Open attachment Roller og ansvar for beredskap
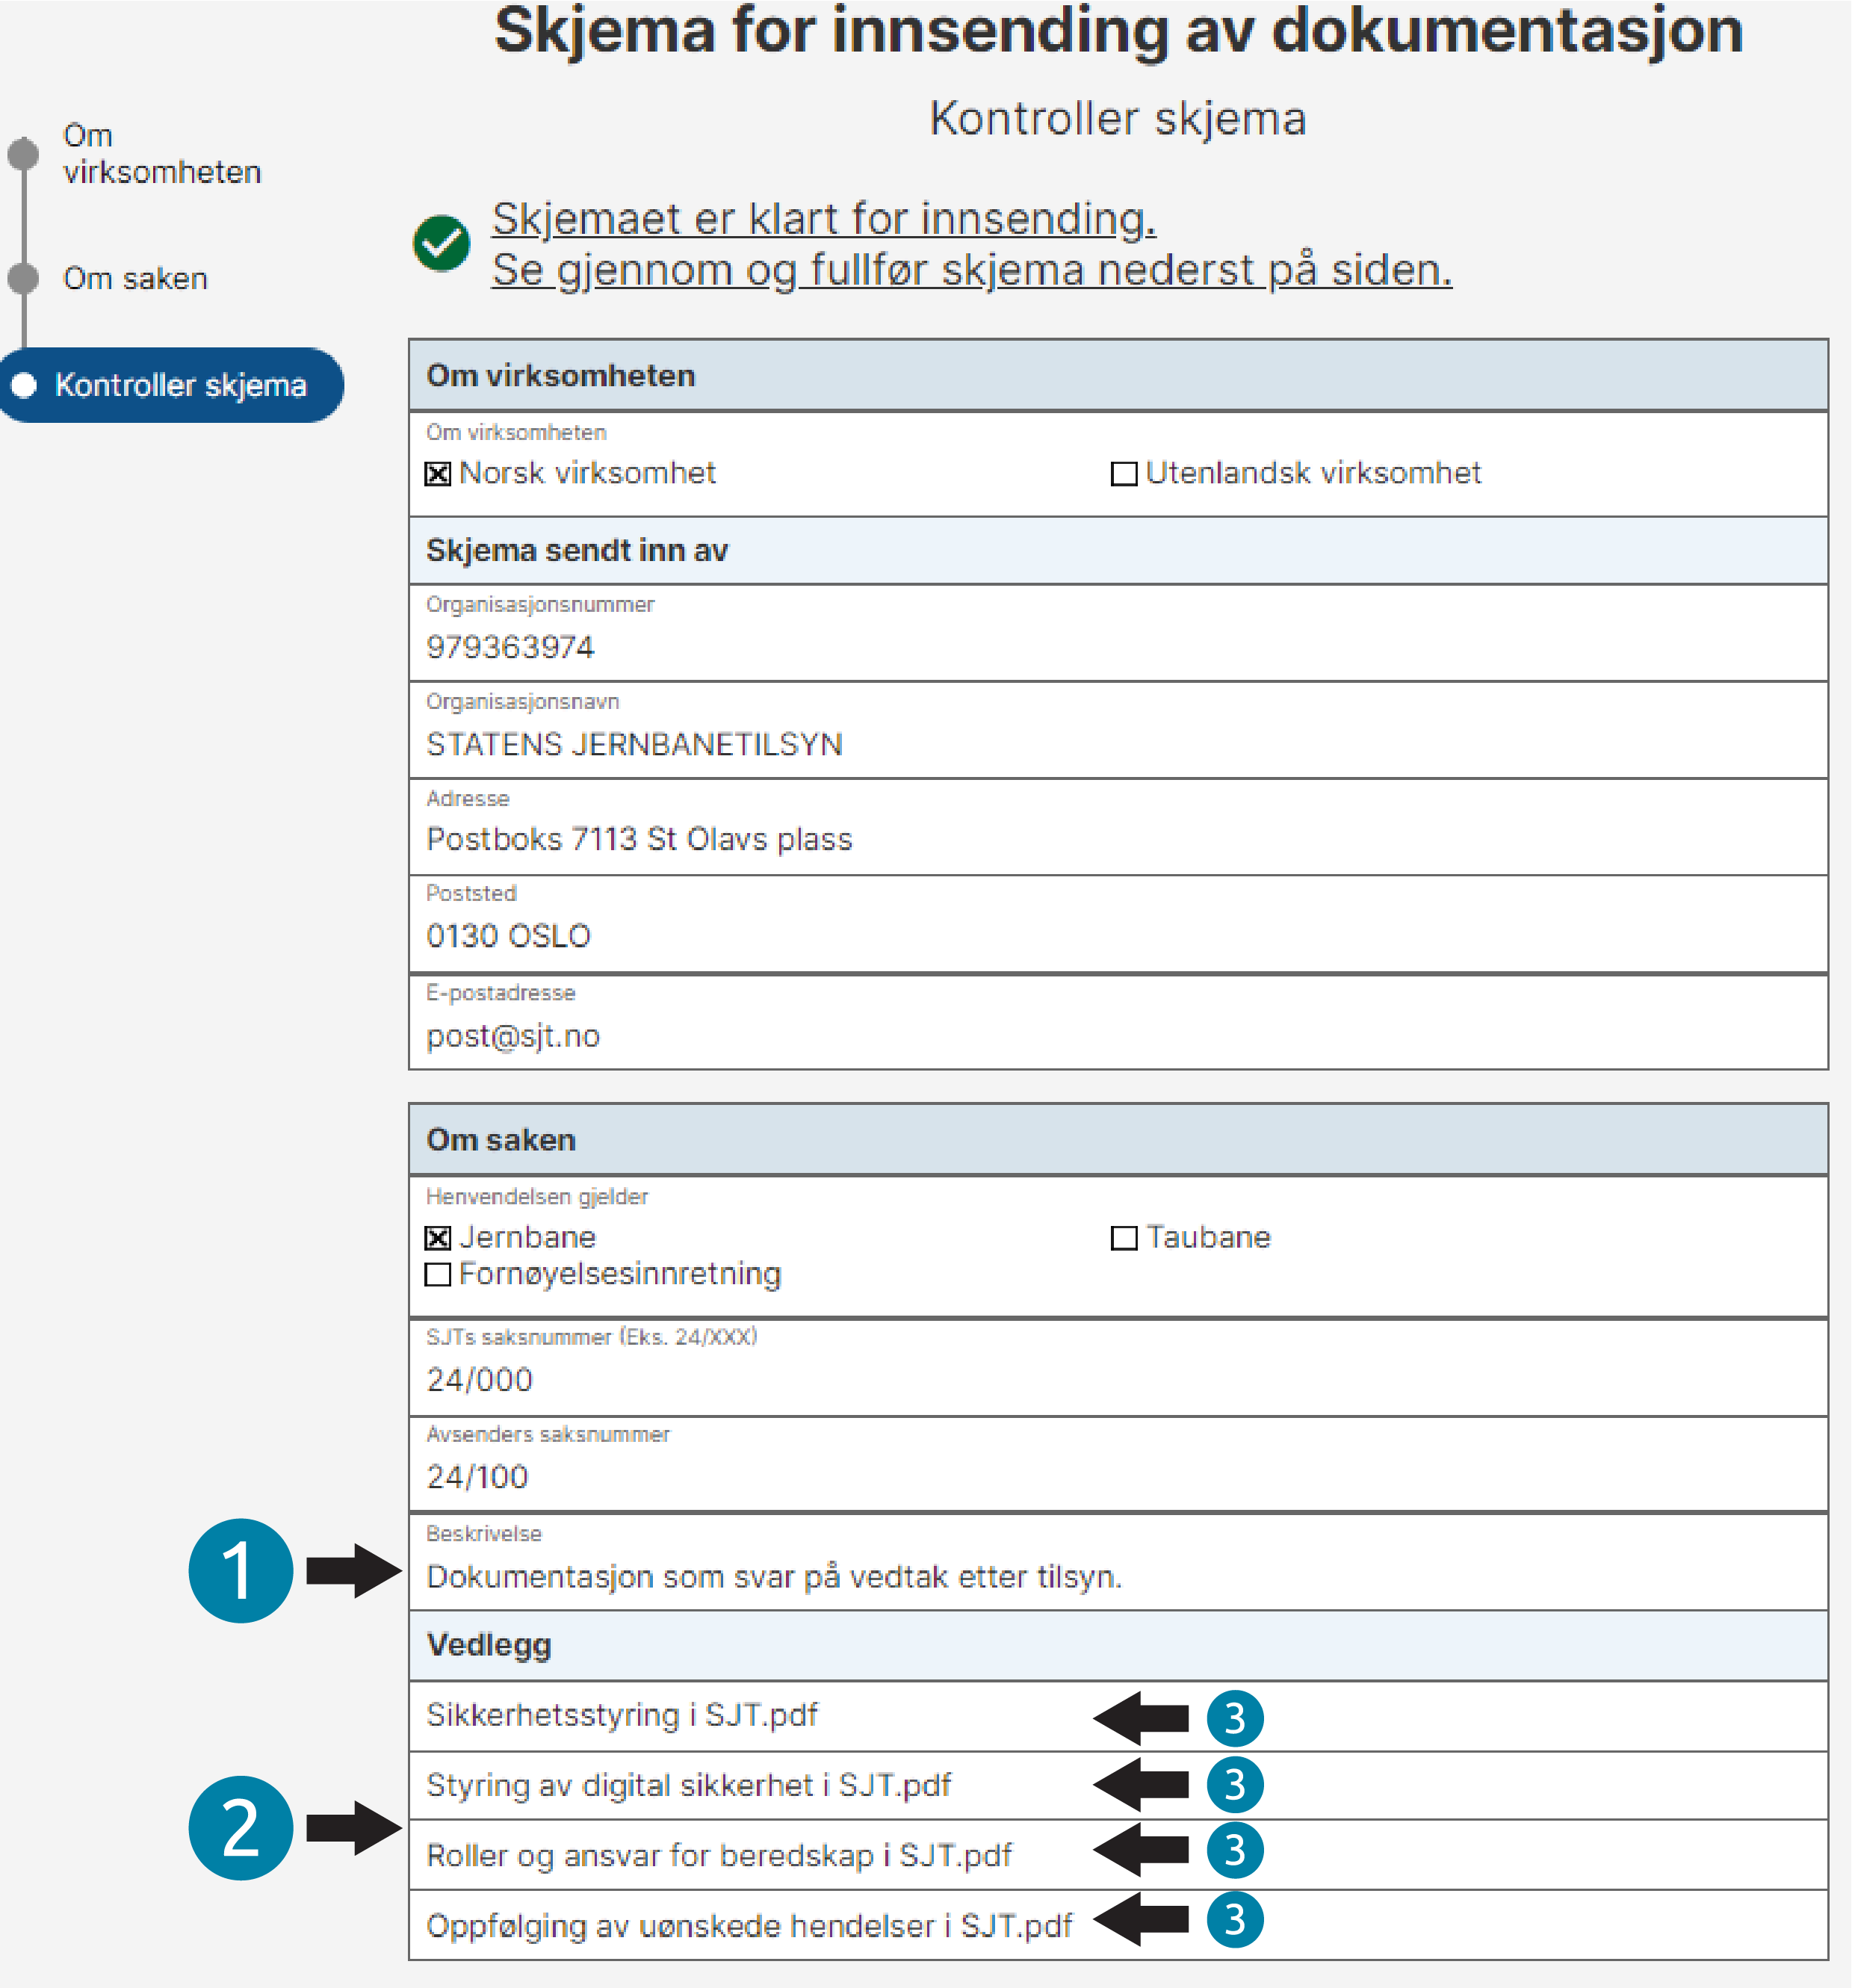 pyautogui.click(x=718, y=1856)
